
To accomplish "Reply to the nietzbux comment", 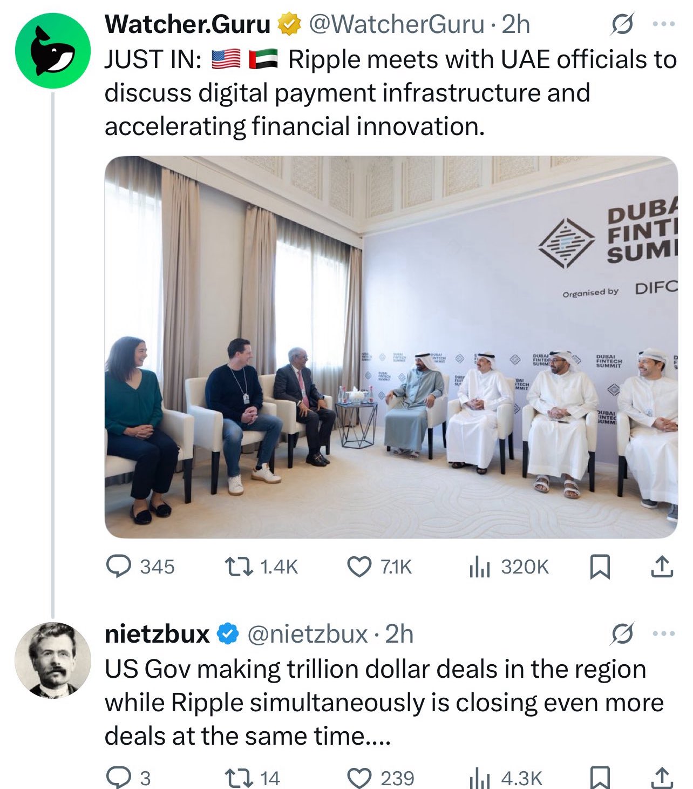I will pyautogui.click(x=115, y=778).
